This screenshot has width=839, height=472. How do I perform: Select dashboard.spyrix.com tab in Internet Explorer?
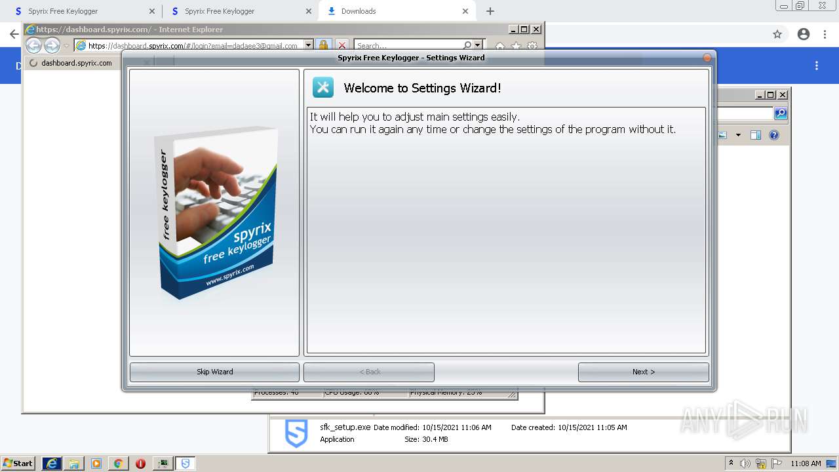tap(77, 63)
